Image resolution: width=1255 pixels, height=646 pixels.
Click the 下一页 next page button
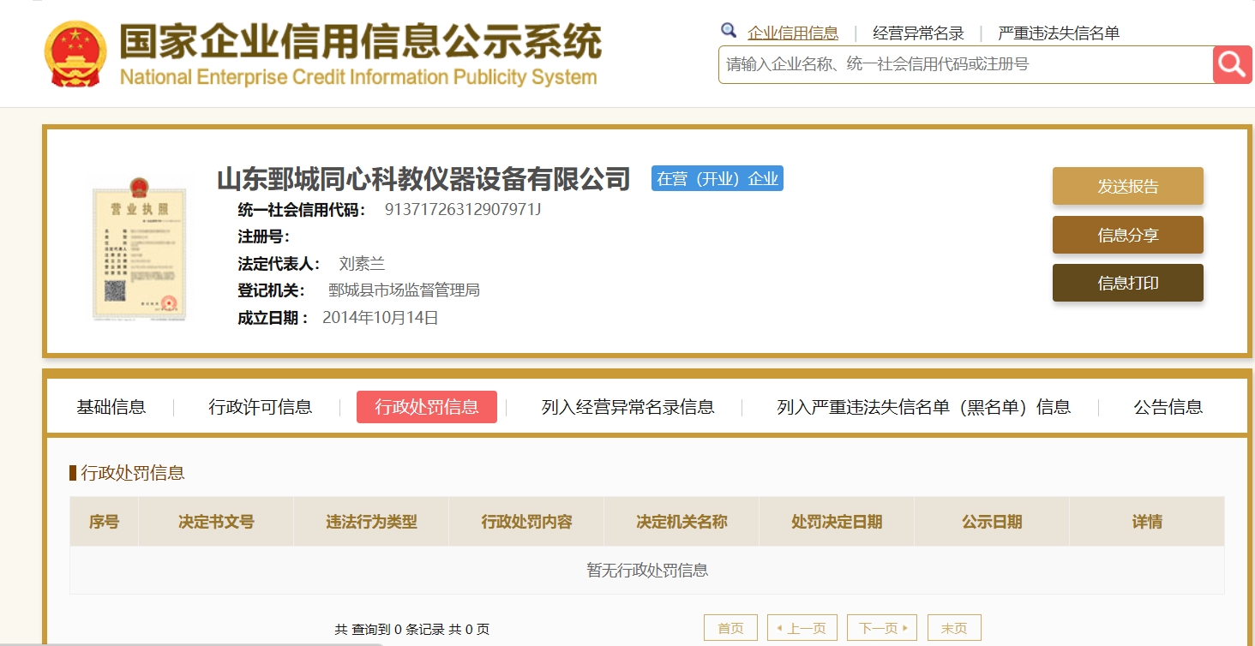click(x=882, y=628)
